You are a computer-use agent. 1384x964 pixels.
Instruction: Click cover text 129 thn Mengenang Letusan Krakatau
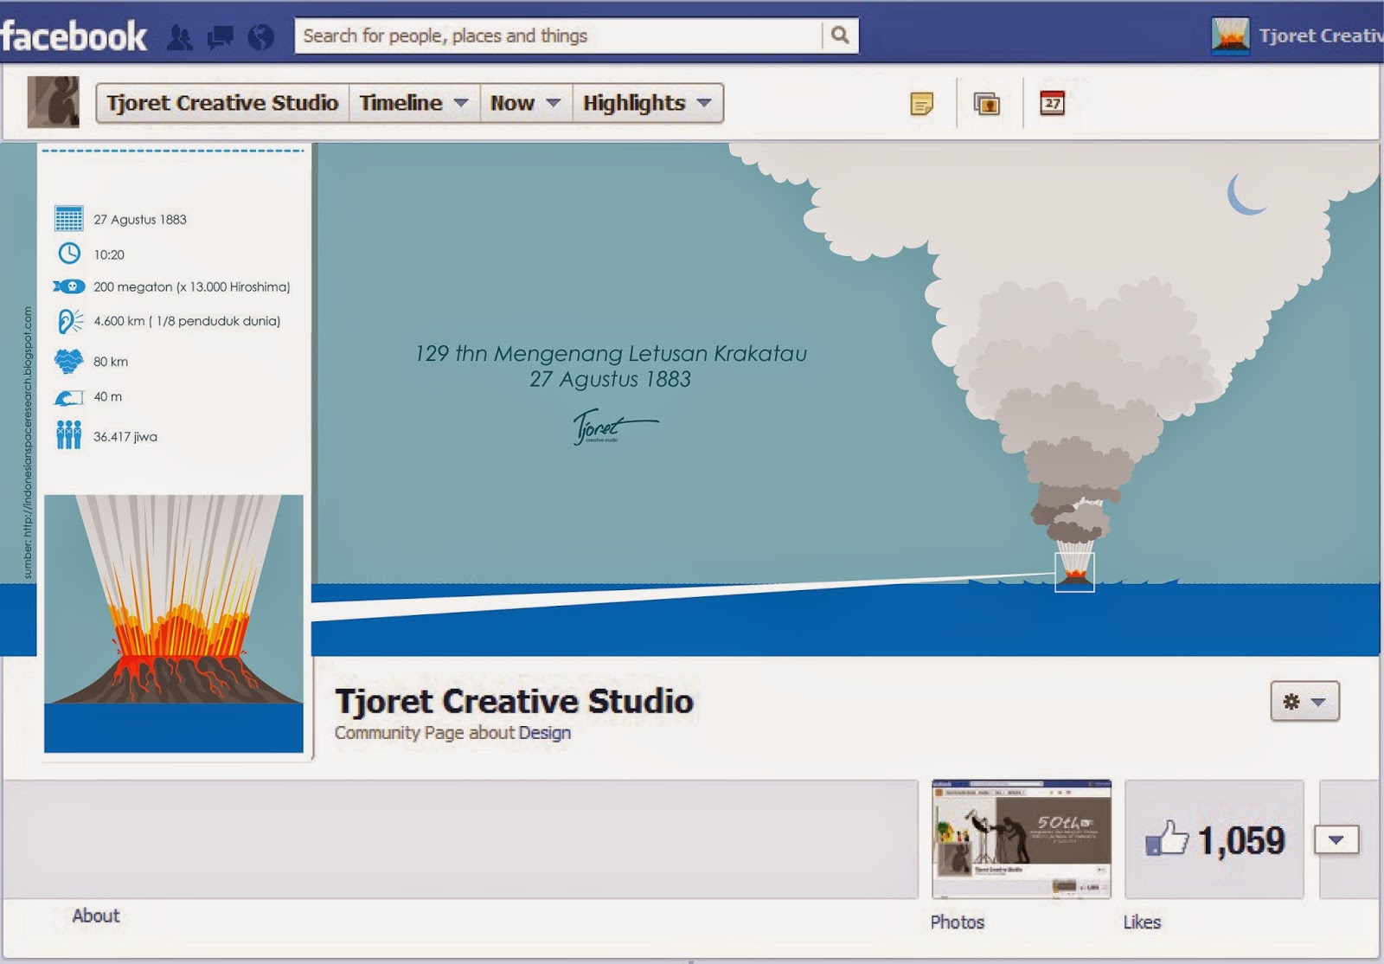(611, 353)
